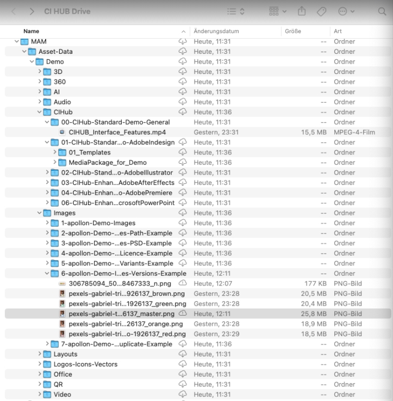Click cloud download icon for Office folder
393x401 pixels.
(x=183, y=374)
